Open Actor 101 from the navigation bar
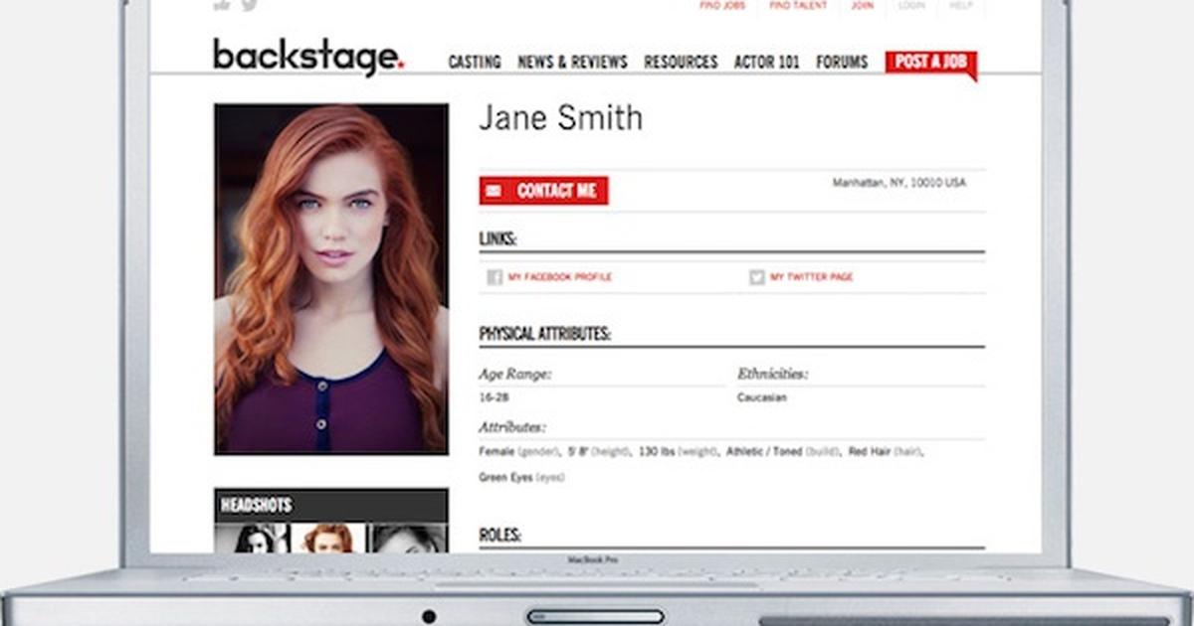This screenshot has width=1194, height=626. (x=766, y=62)
